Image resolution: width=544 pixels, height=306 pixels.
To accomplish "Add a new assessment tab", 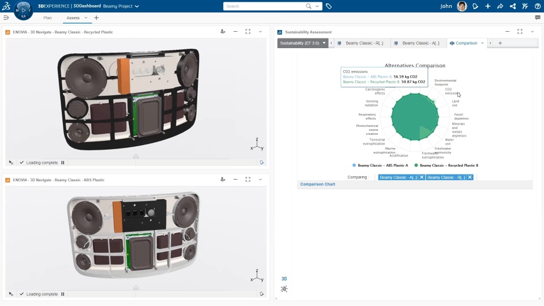I will [x=500, y=43].
